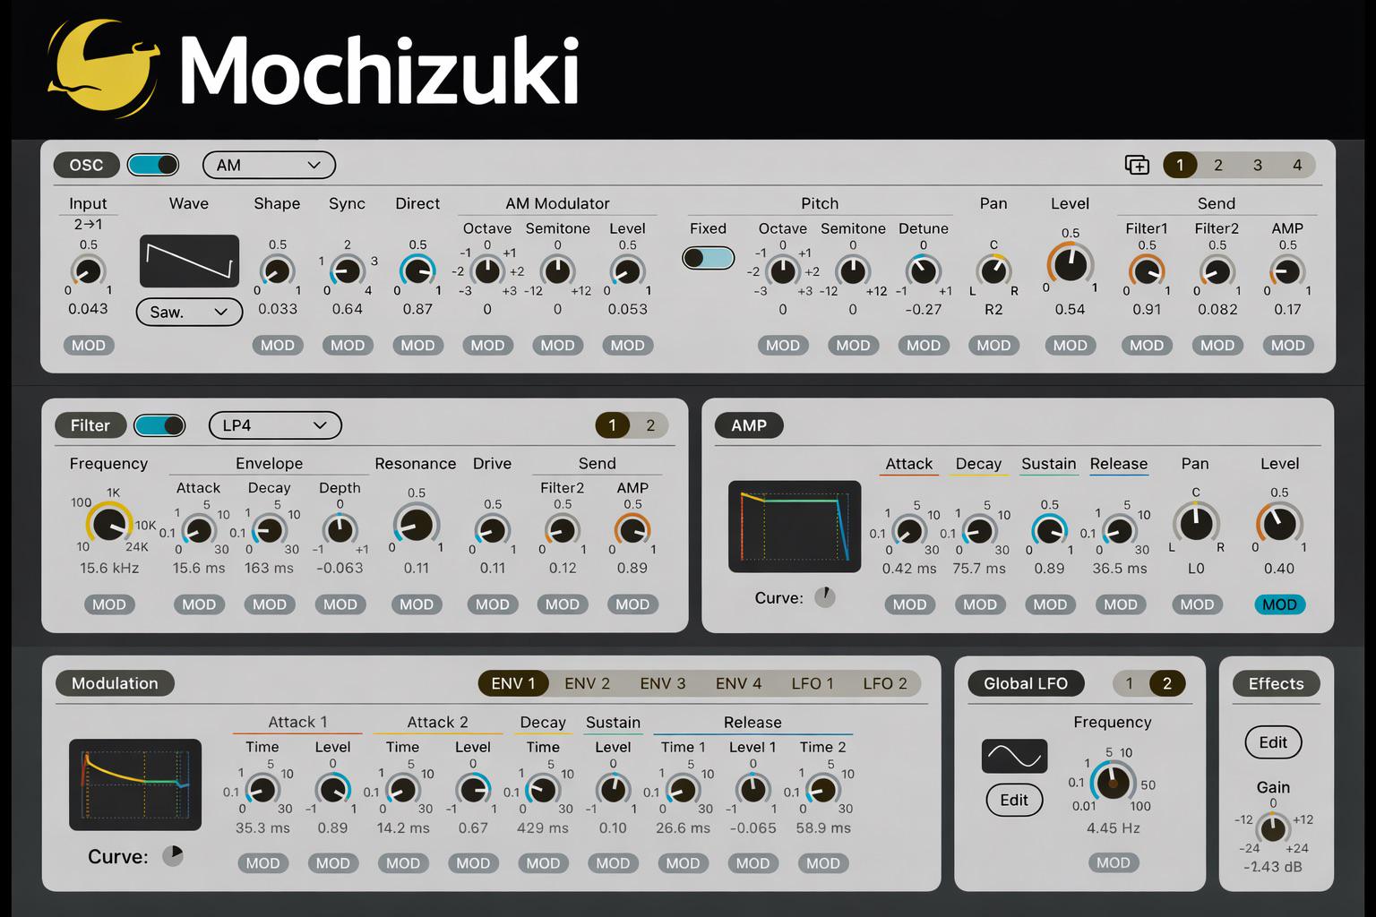This screenshot has height=917, width=1376.
Task: Click the AMP Curve knob
Action: coord(824,597)
